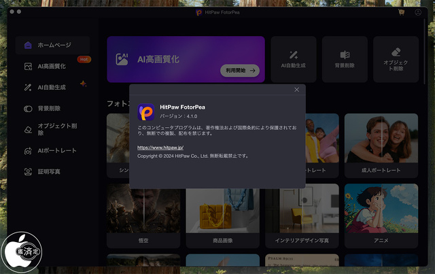
Task: Click the 成人ポートレート caption
Action: [381, 170]
